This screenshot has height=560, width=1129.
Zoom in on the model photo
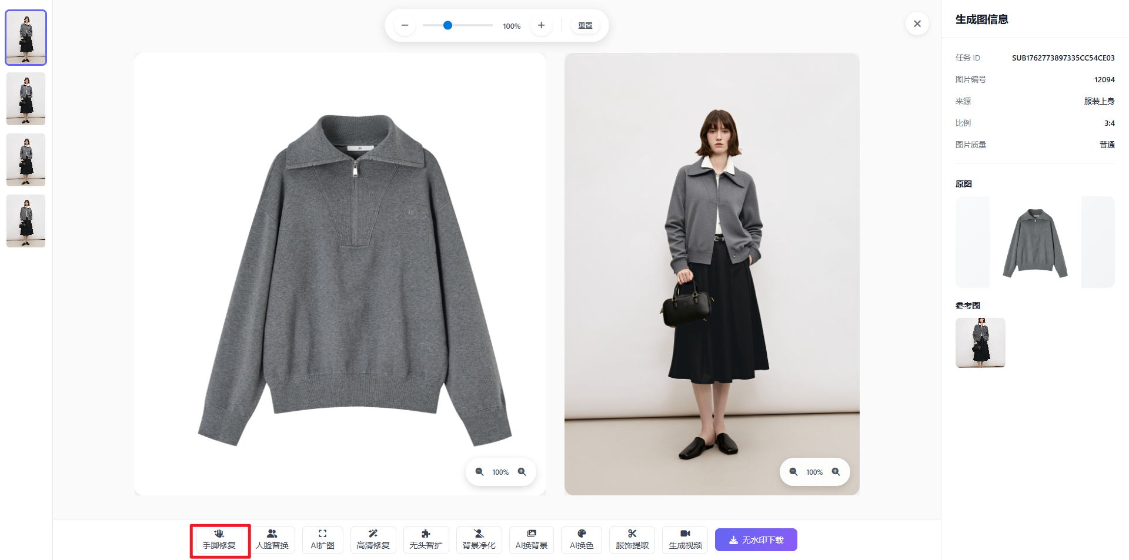point(836,472)
